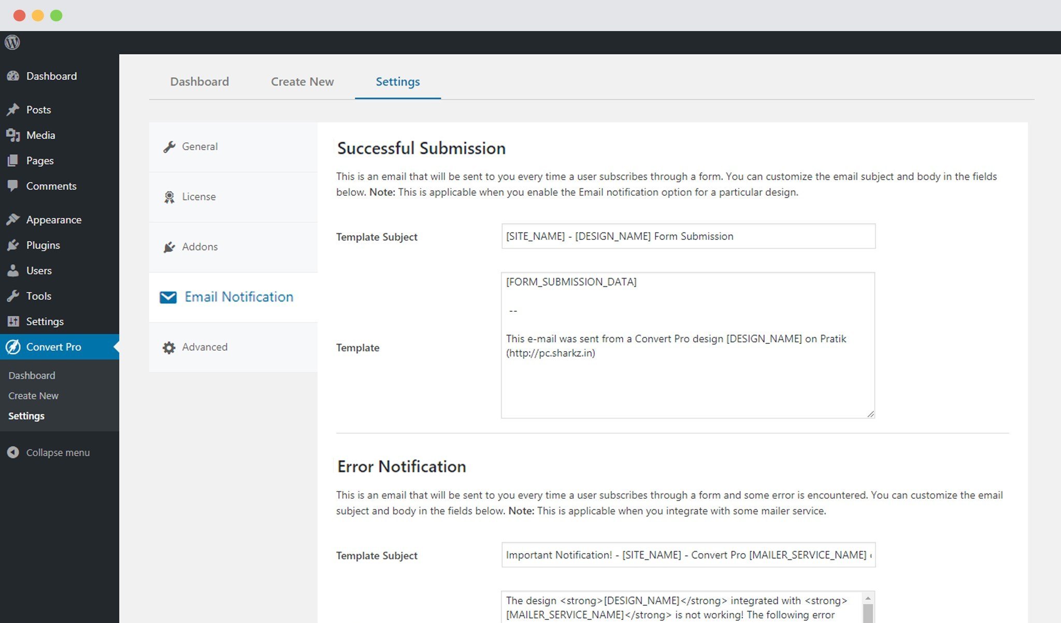Select the Settings tab at top
The width and height of the screenshot is (1061, 623).
coord(398,82)
